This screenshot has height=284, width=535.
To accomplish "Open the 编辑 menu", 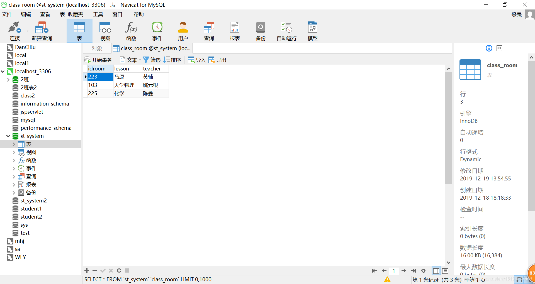I will (26, 14).
